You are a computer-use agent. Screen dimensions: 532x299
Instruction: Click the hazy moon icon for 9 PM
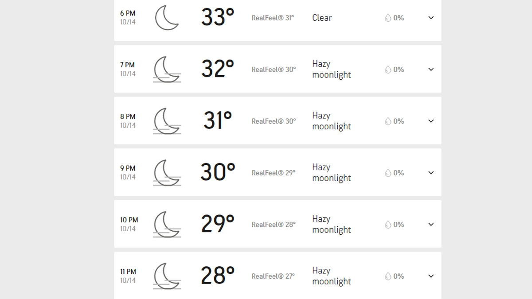(167, 173)
